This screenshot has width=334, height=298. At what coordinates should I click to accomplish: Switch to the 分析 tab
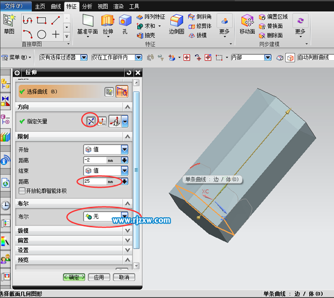(x=87, y=7)
